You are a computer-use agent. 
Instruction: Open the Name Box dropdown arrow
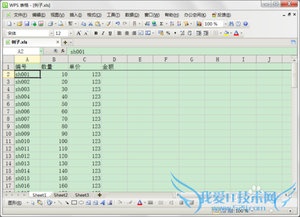(x=41, y=52)
